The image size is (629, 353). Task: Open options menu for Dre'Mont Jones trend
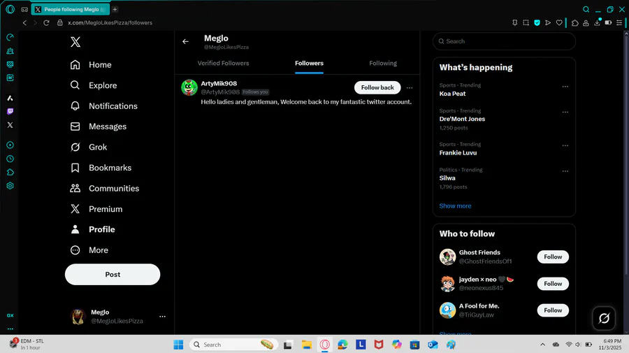coord(565,112)
